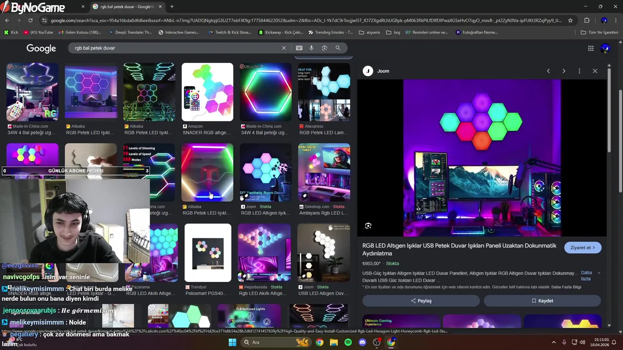Open the Google apps grid

click(590, 48)
